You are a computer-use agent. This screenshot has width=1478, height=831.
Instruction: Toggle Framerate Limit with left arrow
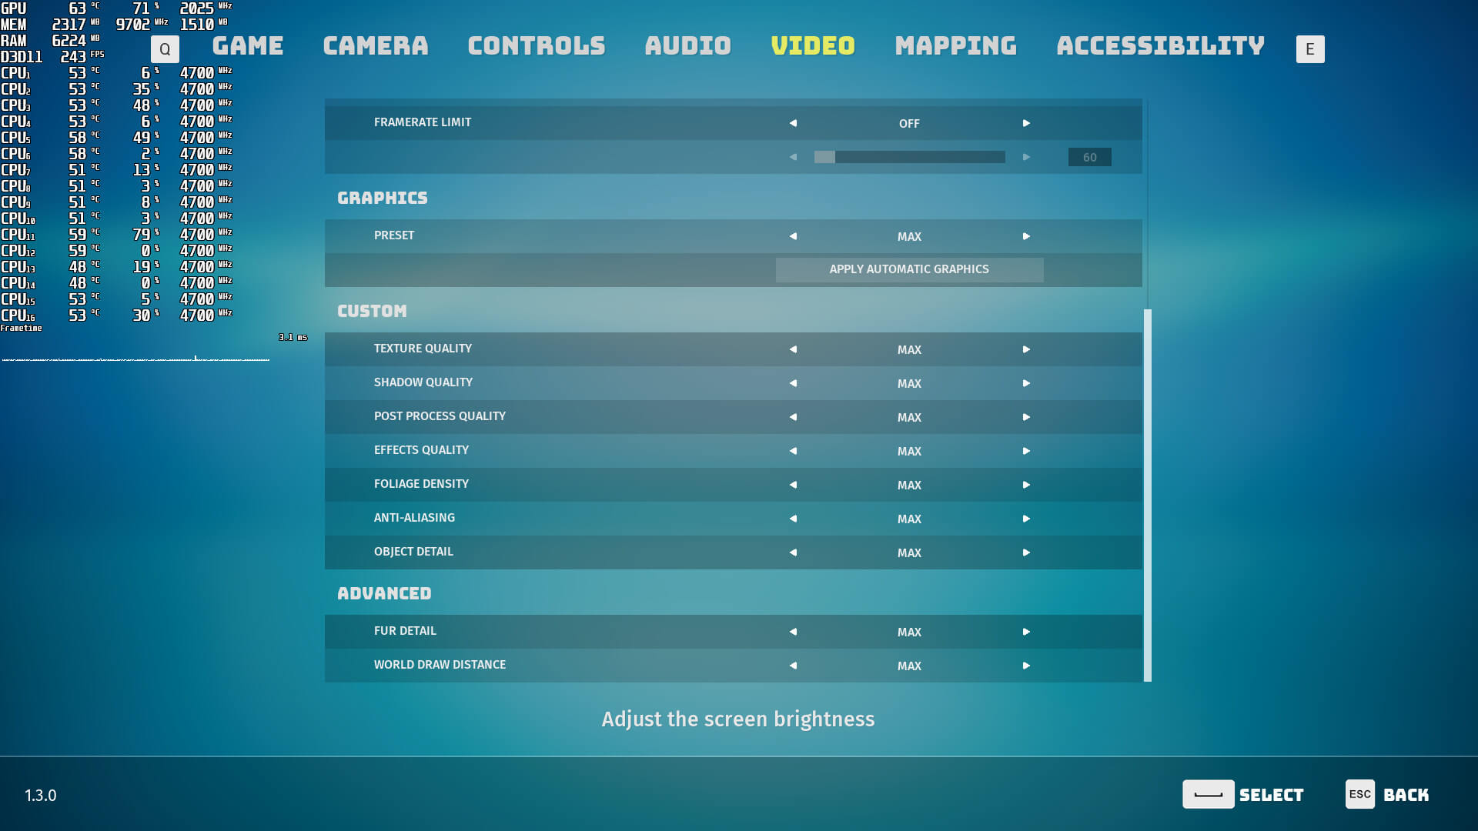pos(793,123)
